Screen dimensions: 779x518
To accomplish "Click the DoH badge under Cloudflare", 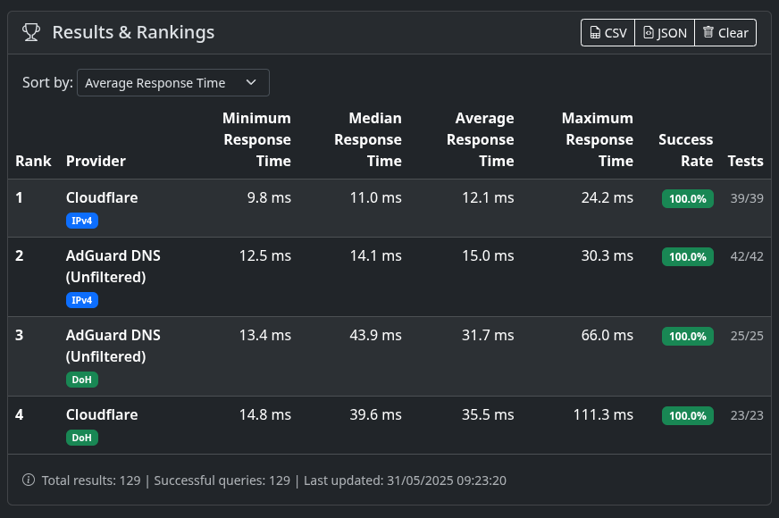I will pyautogui.click(x=82, y=438).
